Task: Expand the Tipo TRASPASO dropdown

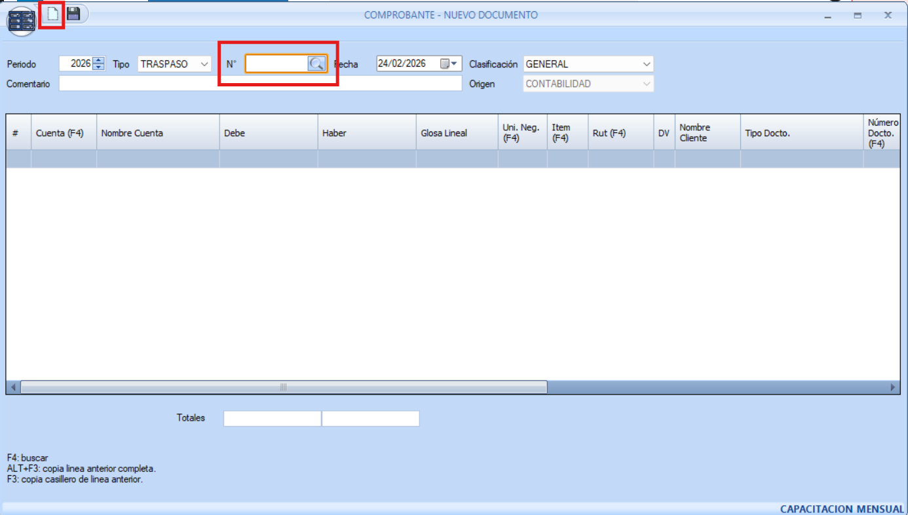Action: coord(204,64)
